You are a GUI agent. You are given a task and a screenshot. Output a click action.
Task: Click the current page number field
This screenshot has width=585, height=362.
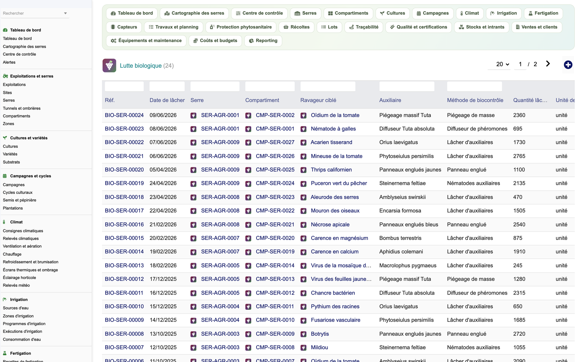[520, 64]
